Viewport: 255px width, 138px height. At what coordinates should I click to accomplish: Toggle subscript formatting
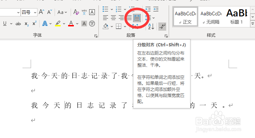coord(26,24)
